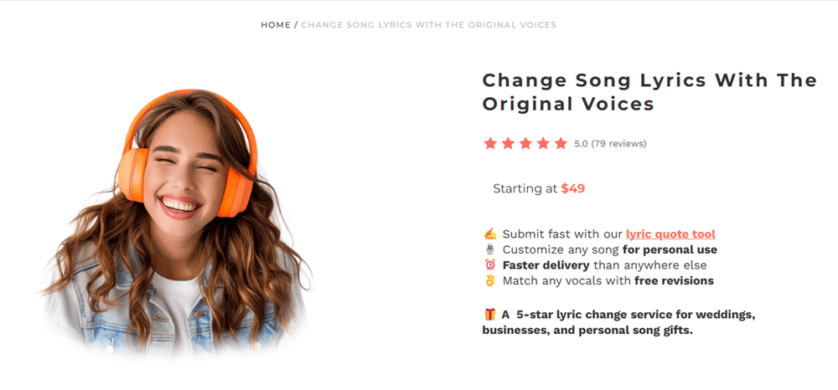838x390 pixels.
Task: Click the 'for personal use' bold text
Action: pyautogui.click(x=670, y=249)
